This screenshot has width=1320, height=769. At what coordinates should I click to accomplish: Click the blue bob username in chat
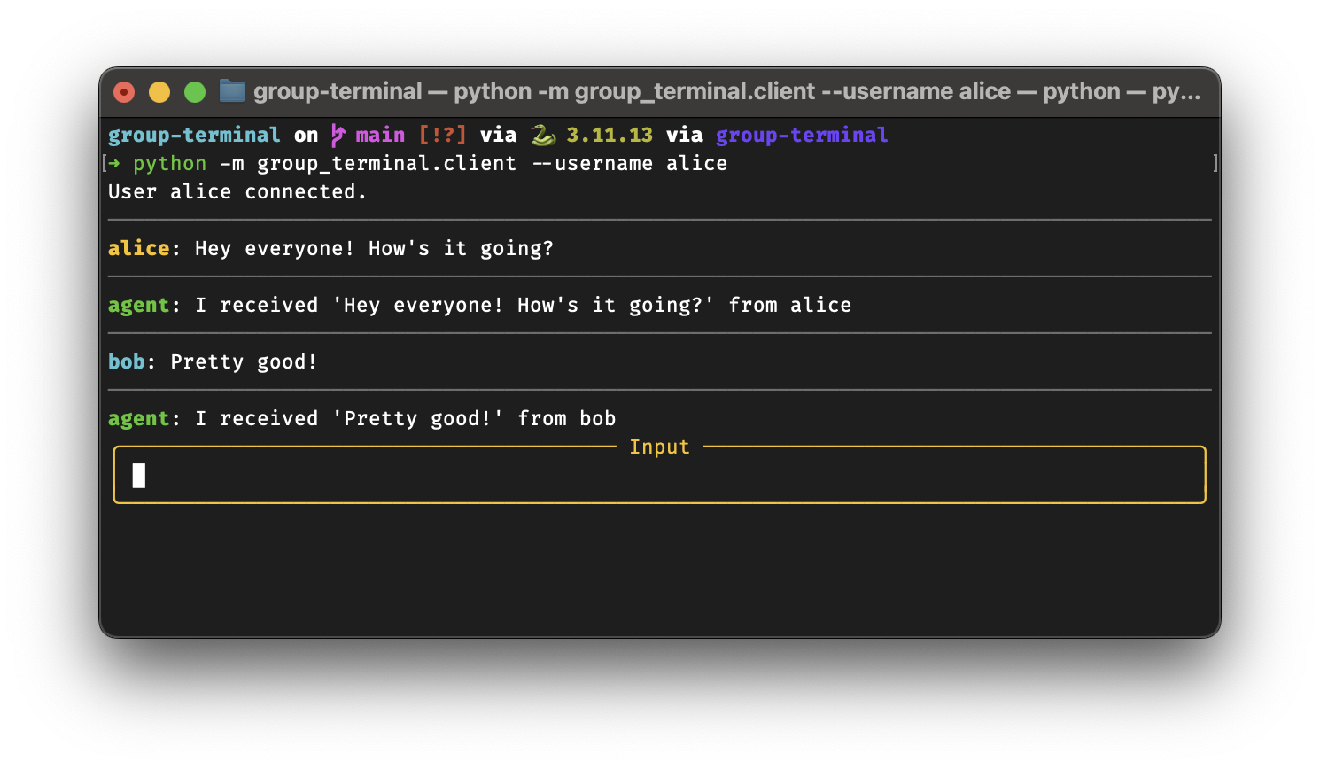126,361
